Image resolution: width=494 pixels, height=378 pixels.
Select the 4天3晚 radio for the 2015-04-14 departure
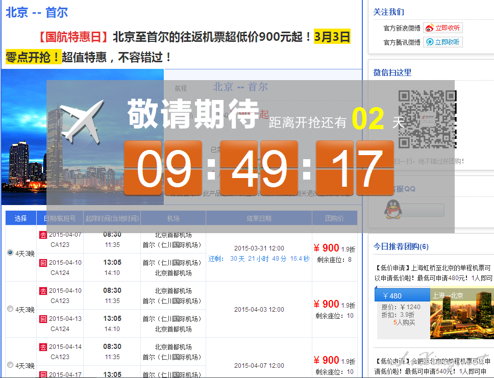[x=10, y=365]
